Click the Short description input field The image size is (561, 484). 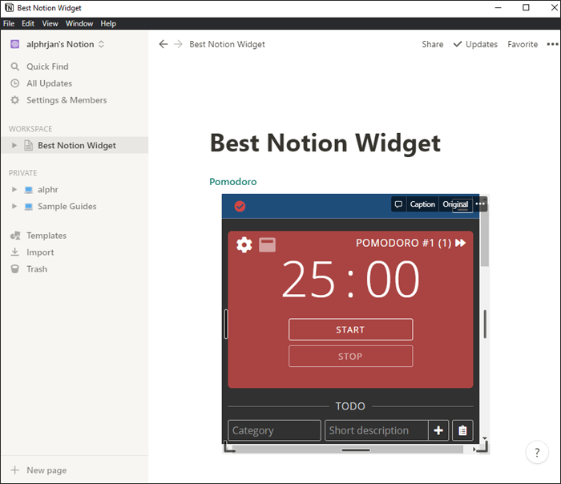(377, 430)
